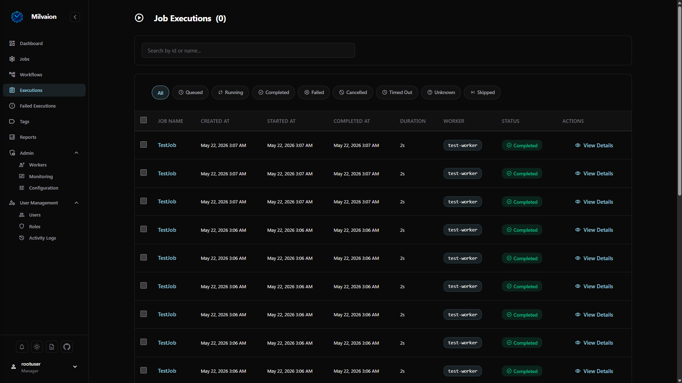Open the GitHub icon link
682x383 pixels.
[67, 347]
